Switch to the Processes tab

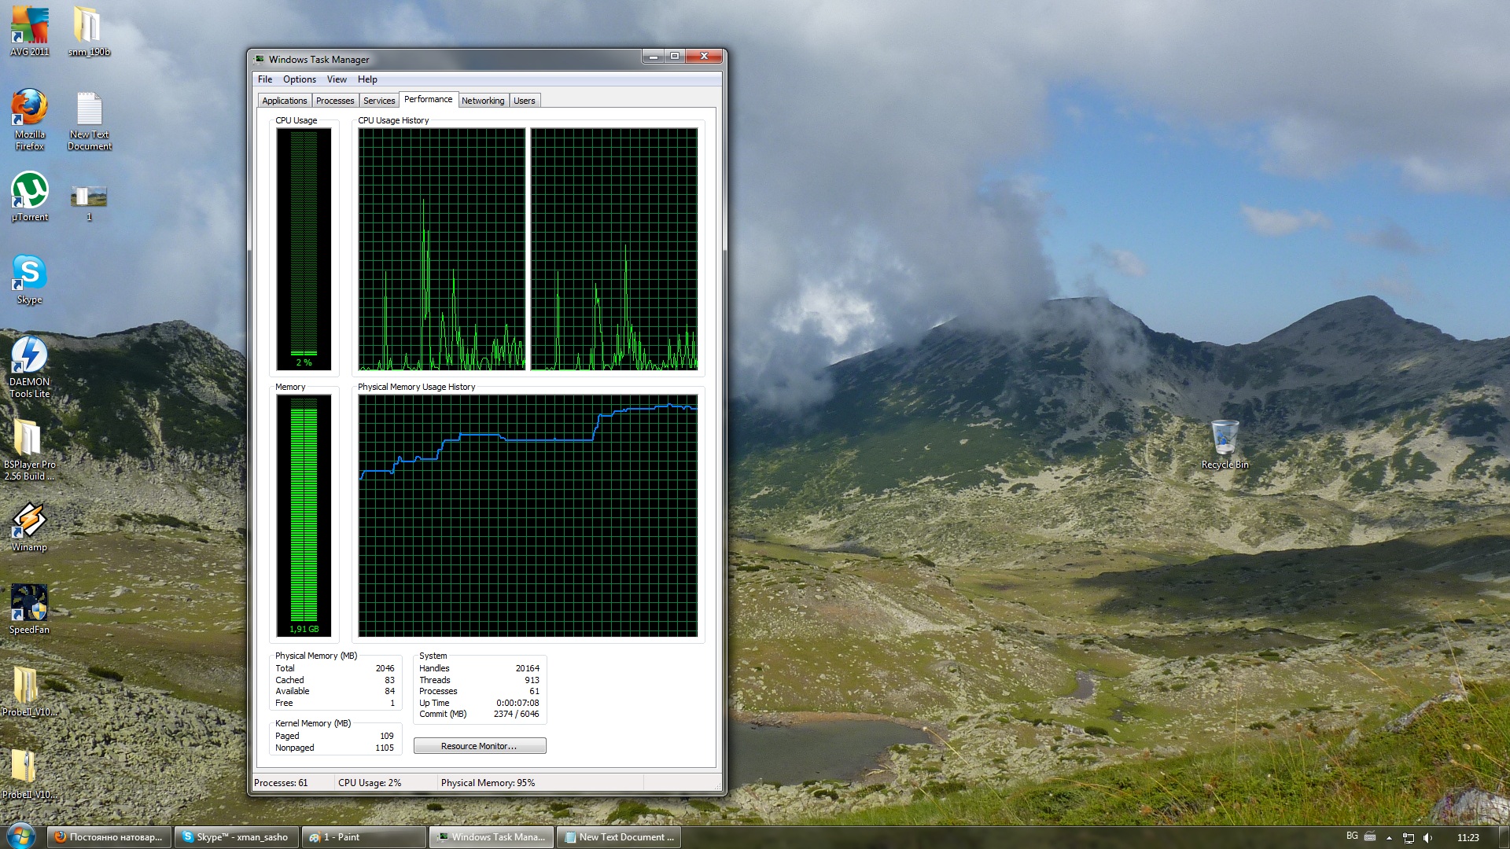click(x=335, y=101)
